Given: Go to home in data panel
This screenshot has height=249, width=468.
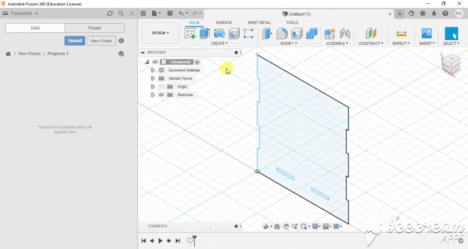Looking at the screenshot, I should [x=8, y=53].
